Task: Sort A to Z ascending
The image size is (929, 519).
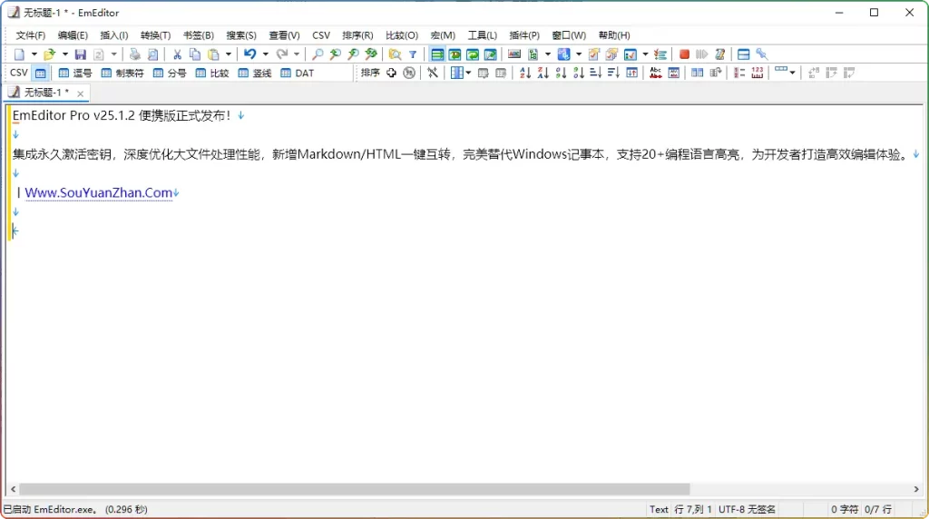Action: pos(525,73)
